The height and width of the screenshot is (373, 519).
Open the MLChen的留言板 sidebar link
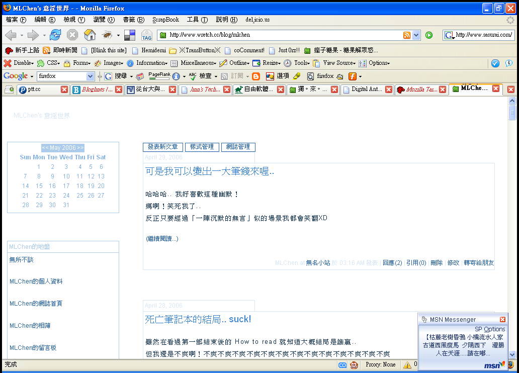[33, 348]
